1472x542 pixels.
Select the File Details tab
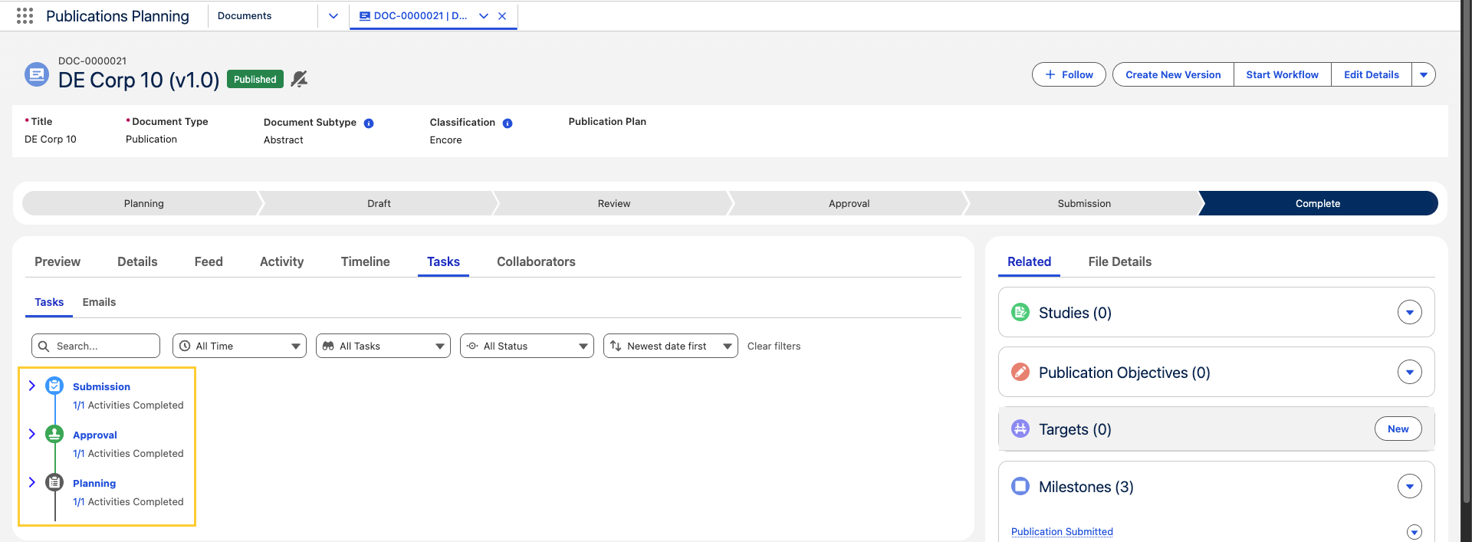point(1119,261)
